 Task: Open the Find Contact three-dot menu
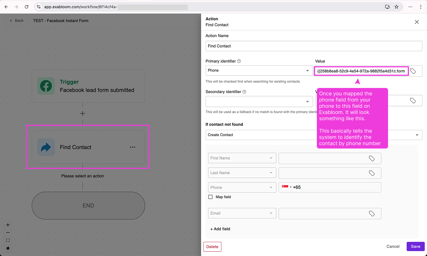pos(132,147)
